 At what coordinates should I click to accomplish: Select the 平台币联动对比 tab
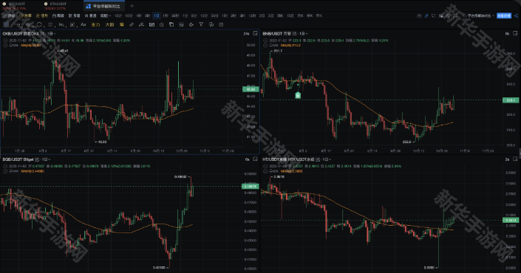(104, 6)
